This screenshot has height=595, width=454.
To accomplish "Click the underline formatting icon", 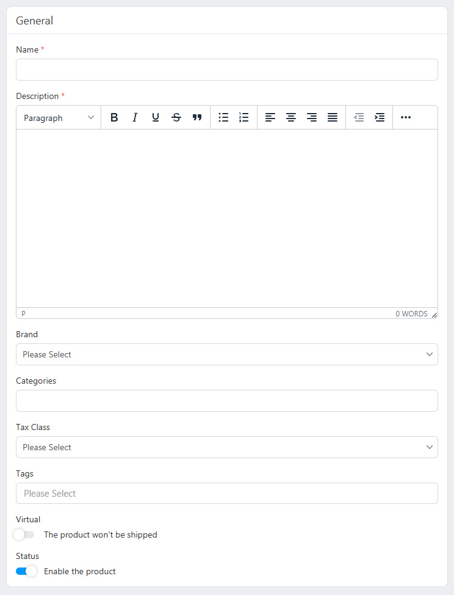I will (156, 117).
